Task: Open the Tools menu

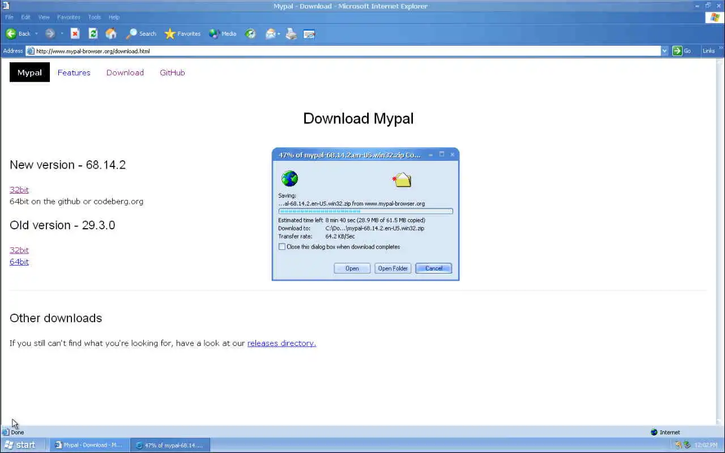Action: point(95,17)
